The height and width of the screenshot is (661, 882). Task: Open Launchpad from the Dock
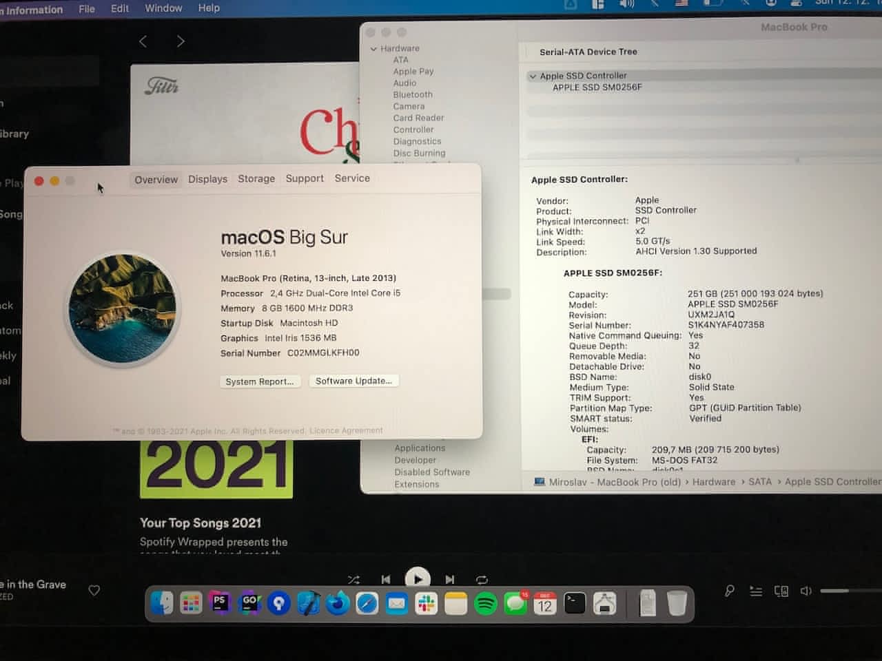191,604
